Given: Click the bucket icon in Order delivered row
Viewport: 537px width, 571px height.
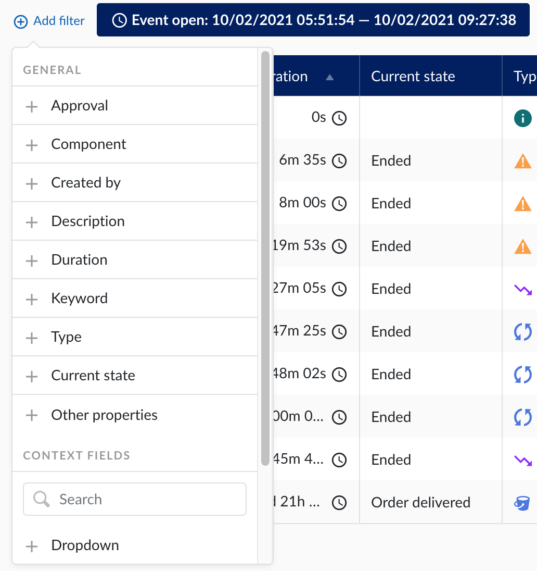Looking at the screenshot, I should [522, 503].
